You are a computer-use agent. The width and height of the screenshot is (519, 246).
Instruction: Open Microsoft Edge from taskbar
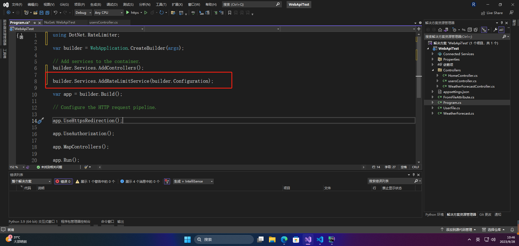284,240
